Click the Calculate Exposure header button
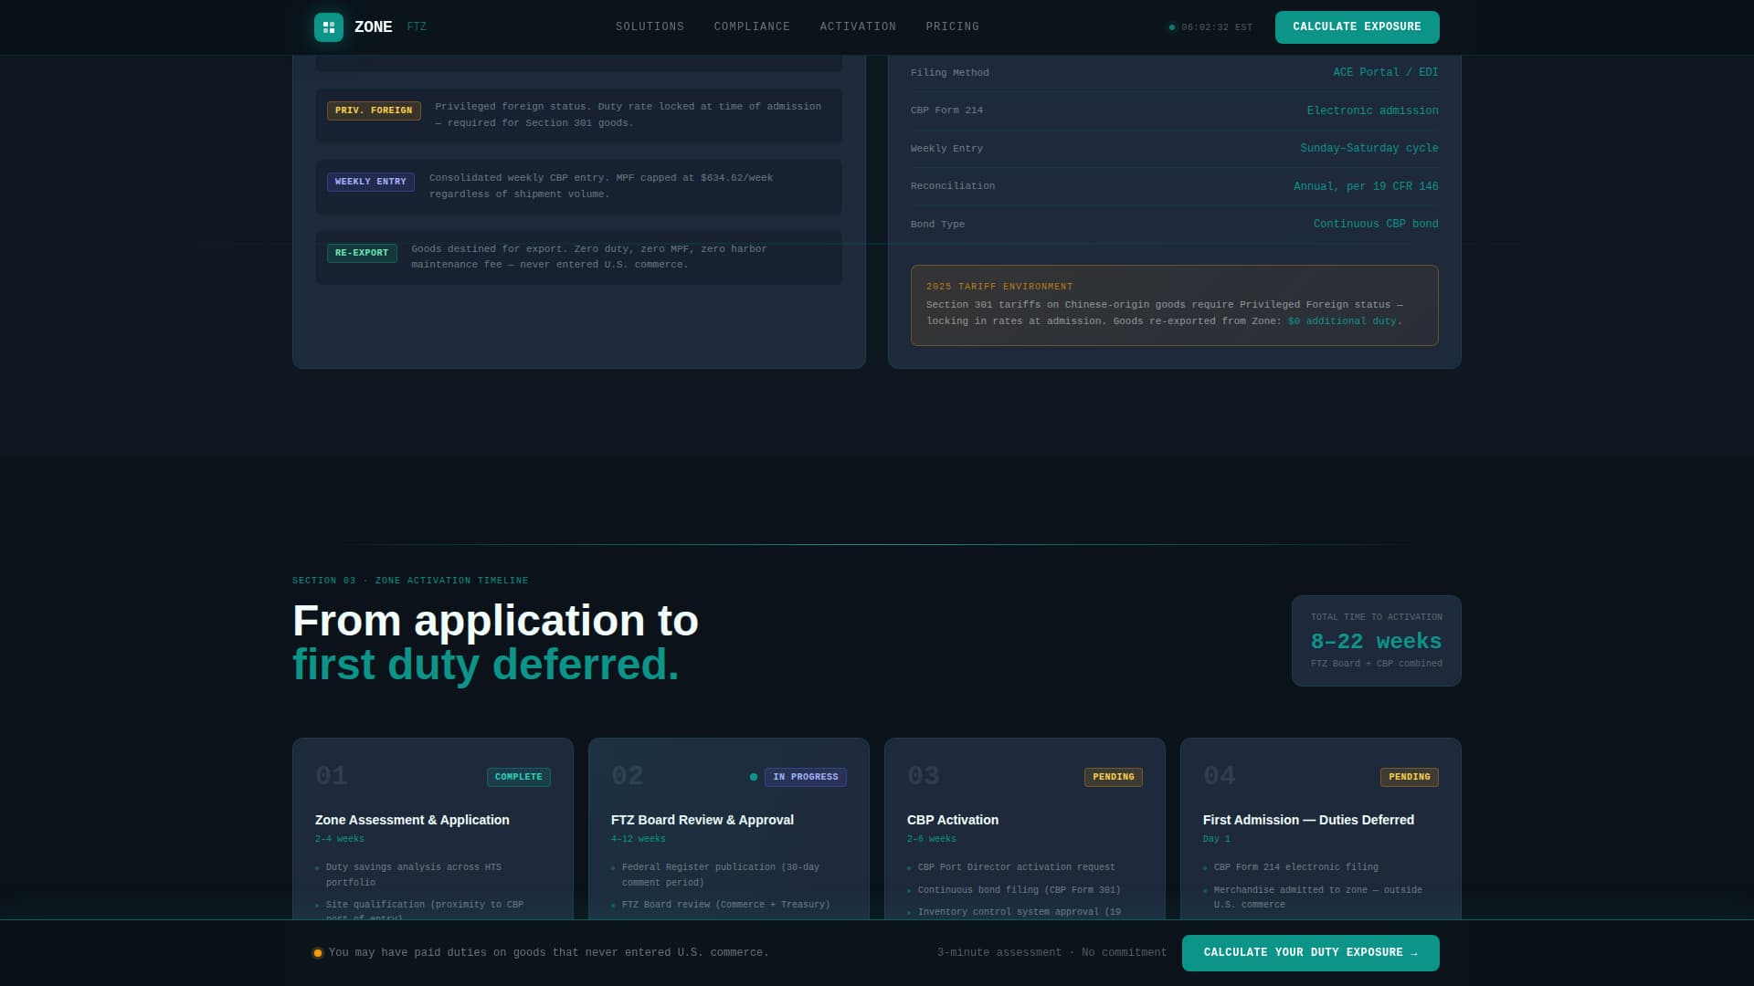The image size is (1754, 986). pyautogui.click(x=1357, y=27)
